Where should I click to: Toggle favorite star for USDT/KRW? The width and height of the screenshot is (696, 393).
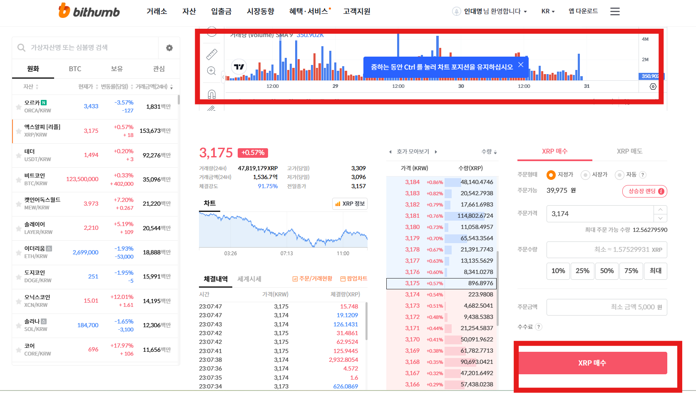point(19,155)
